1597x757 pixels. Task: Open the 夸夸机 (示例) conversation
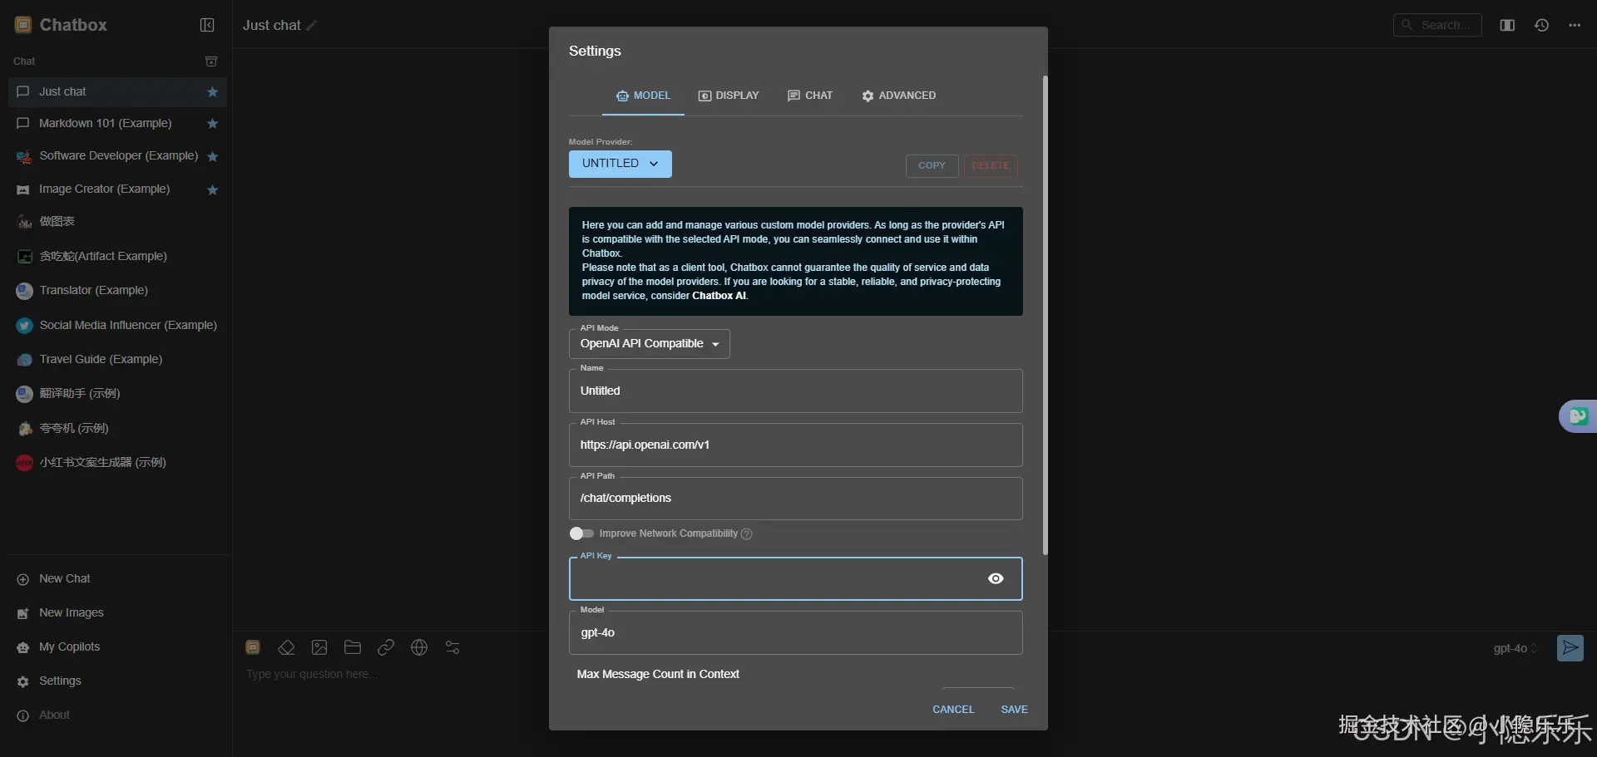[117, 428]
